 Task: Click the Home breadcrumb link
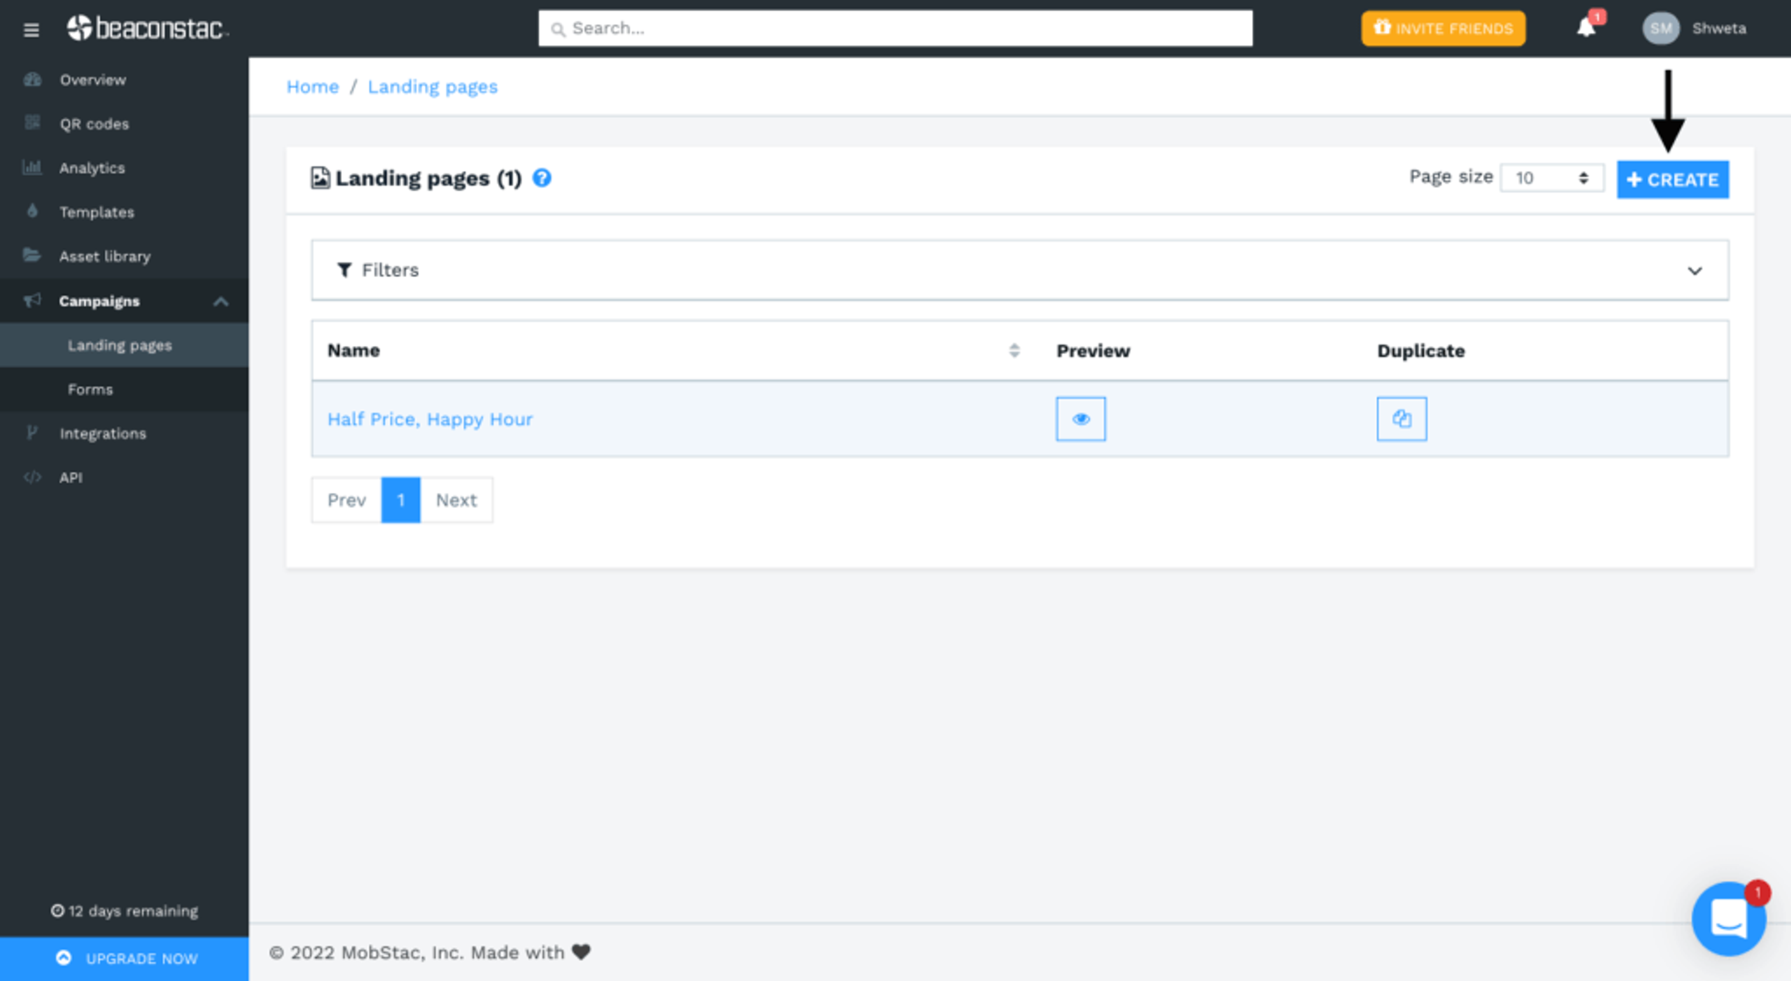[312, 86]
